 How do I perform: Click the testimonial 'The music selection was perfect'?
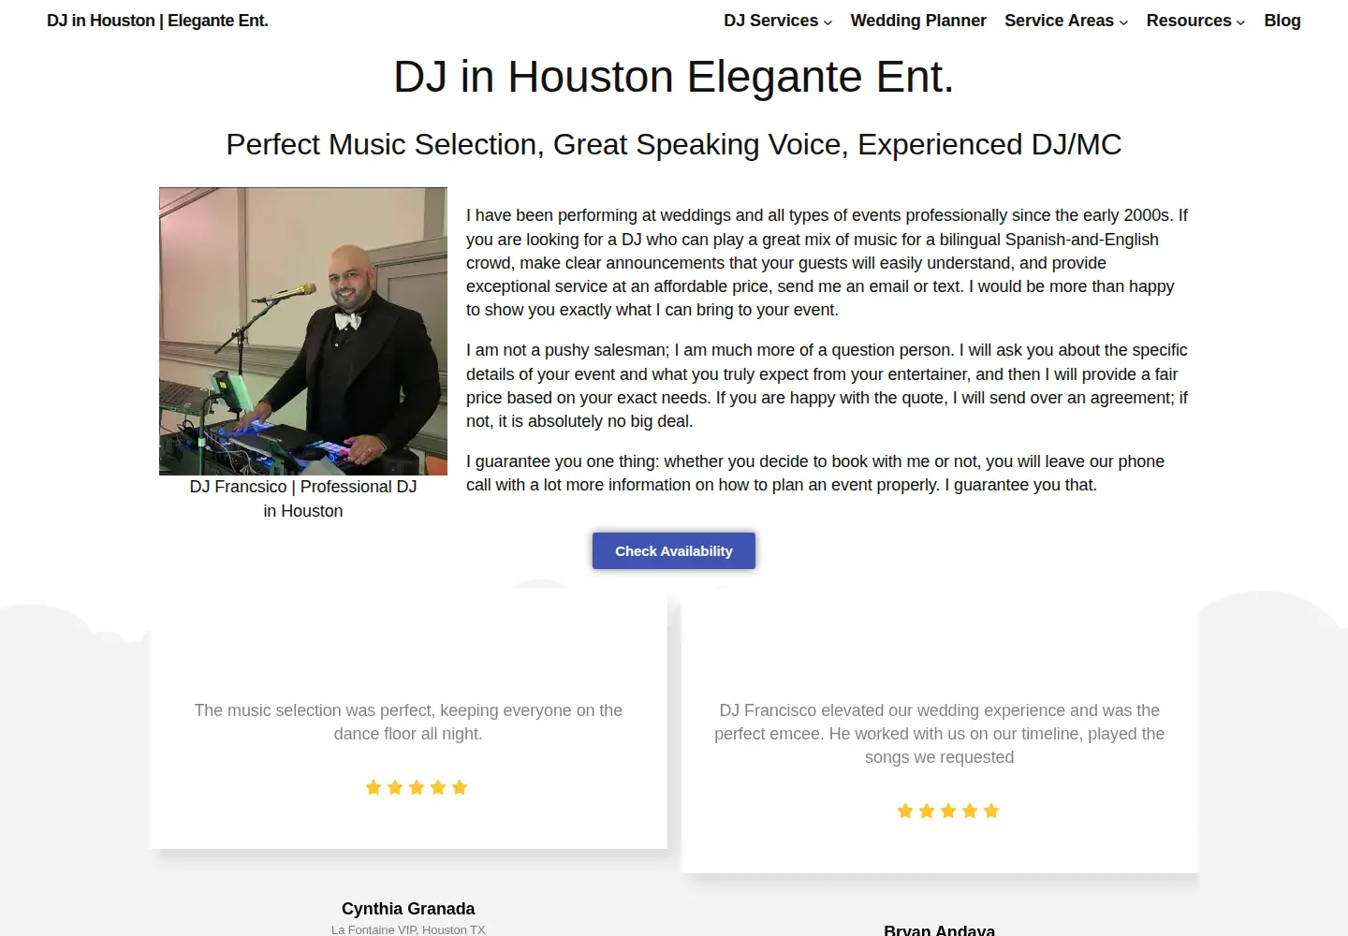(408, 723)
